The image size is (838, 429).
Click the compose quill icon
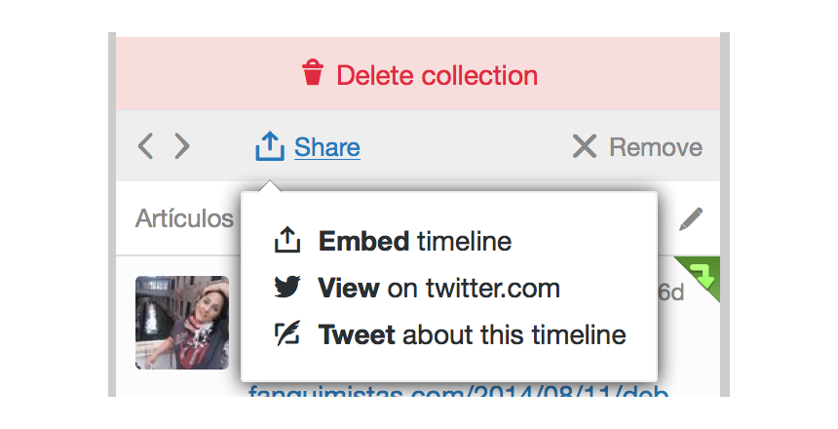(287, 333)
